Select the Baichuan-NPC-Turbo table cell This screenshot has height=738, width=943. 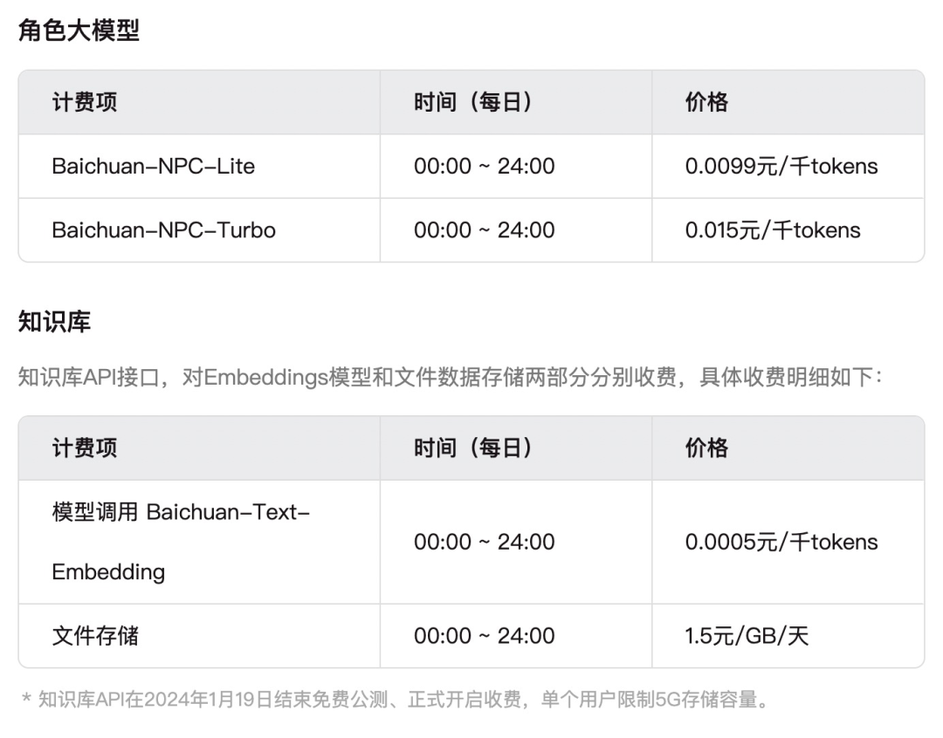pos(199,230)
